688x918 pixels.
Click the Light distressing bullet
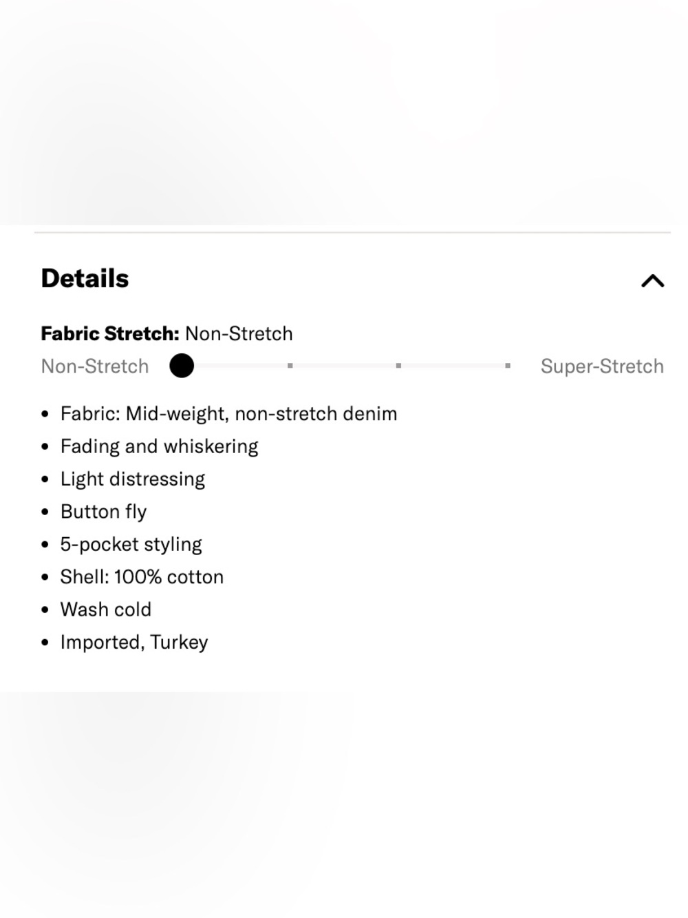click(132, 479)
